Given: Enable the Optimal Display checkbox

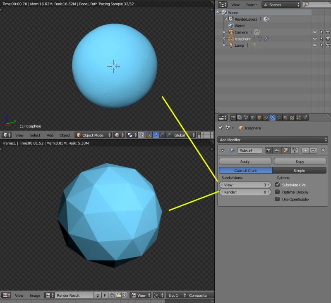Looking at the screenshot, I should click(x=277, y=192).
